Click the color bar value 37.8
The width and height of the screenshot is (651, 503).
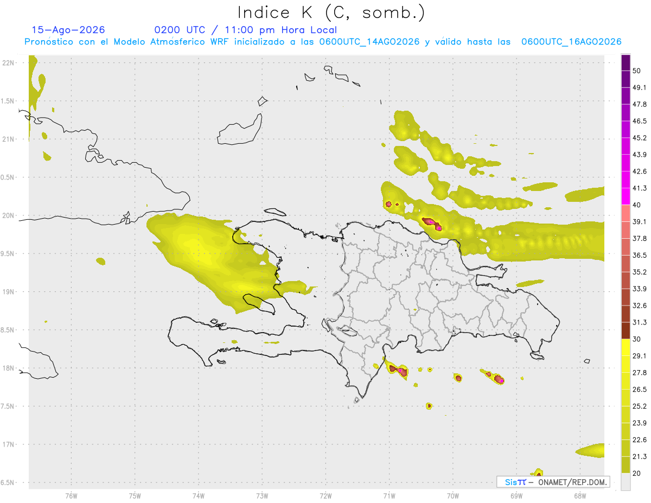[x=640, y=239]
